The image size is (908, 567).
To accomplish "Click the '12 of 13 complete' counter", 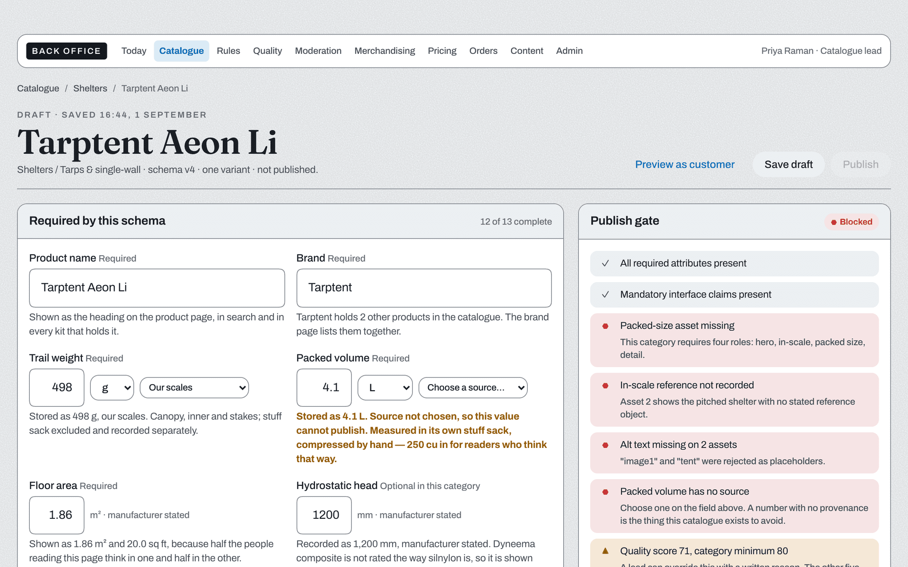I will tap(516, 222).
